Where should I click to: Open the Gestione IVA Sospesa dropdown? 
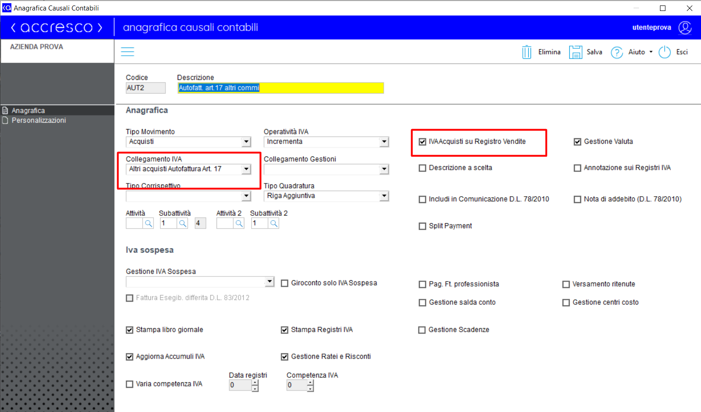[x=270, y=282]
